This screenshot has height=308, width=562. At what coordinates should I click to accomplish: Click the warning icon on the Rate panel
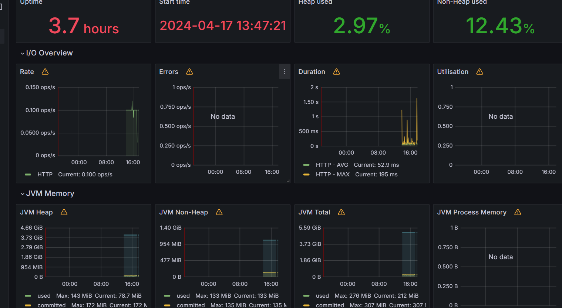tap(45, 71)
